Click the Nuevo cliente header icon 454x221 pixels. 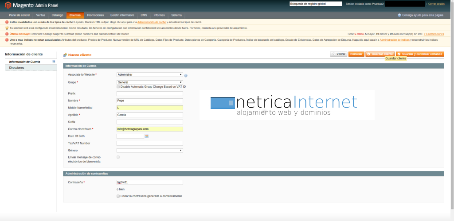65,54
